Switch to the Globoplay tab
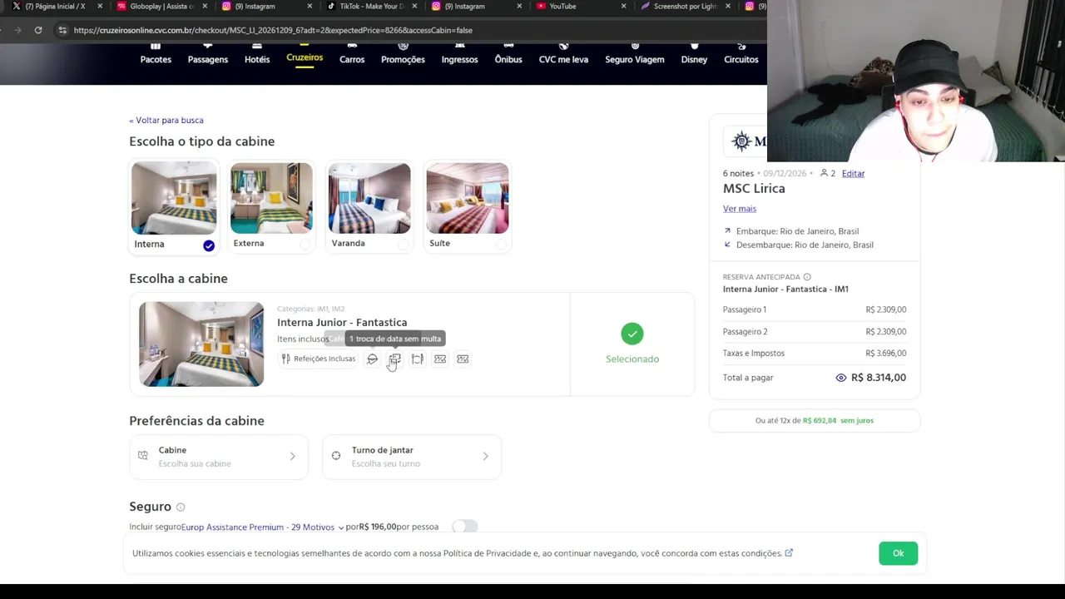 pos(160,6)
